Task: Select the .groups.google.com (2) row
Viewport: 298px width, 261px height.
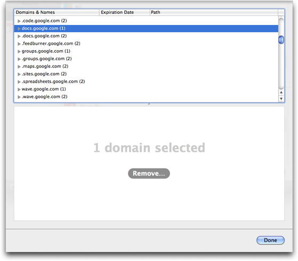Action: pyautogui.click(x=146, y=59)
